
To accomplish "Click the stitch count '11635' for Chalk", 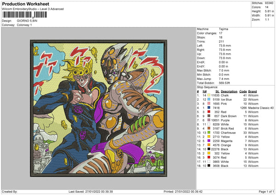I will pos(215,95).
